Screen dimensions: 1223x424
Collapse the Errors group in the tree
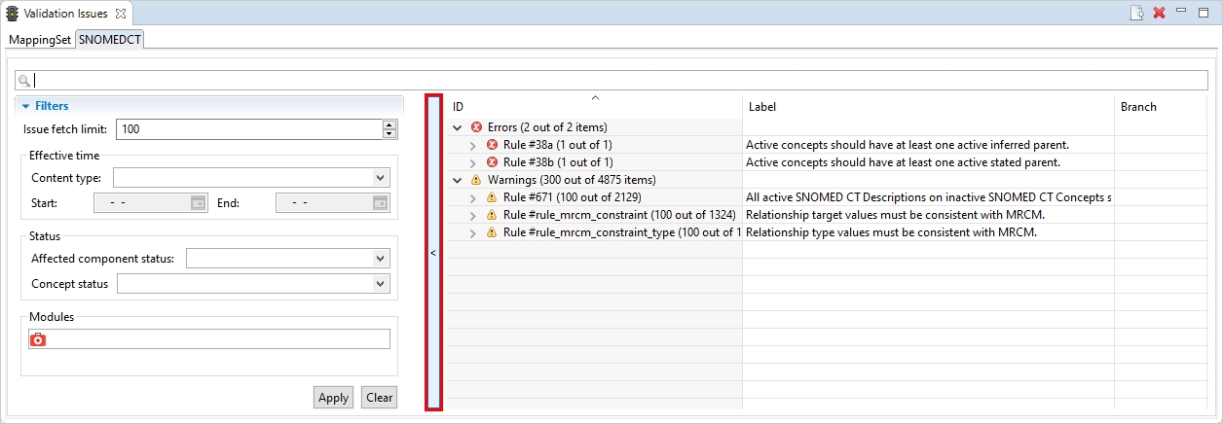pyautogui.click(x=458, y=127)
